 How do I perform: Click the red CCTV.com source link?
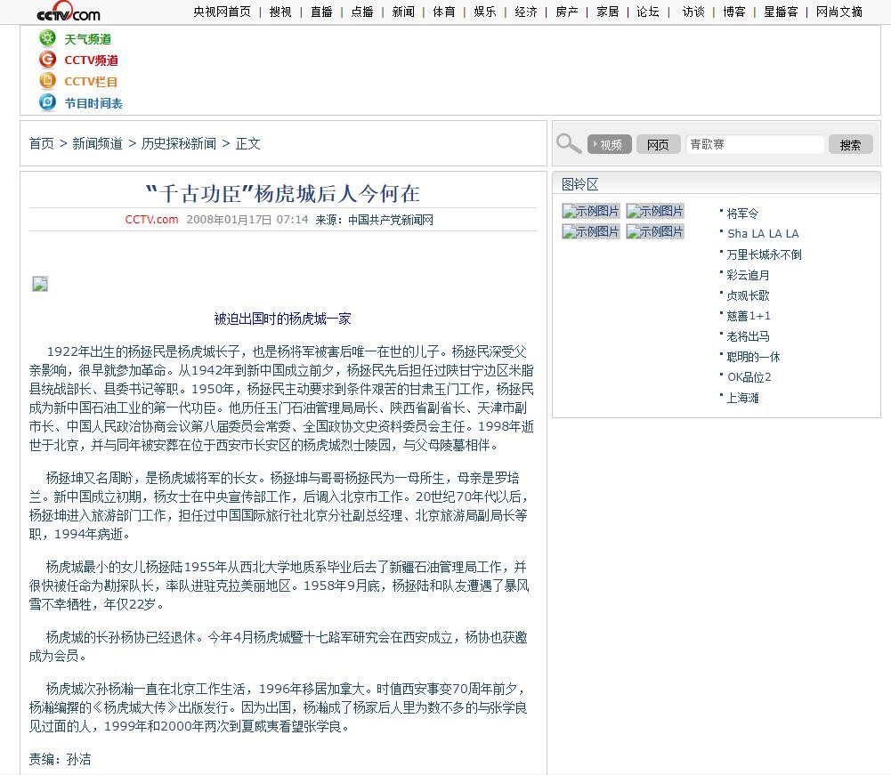click(151, 220)
